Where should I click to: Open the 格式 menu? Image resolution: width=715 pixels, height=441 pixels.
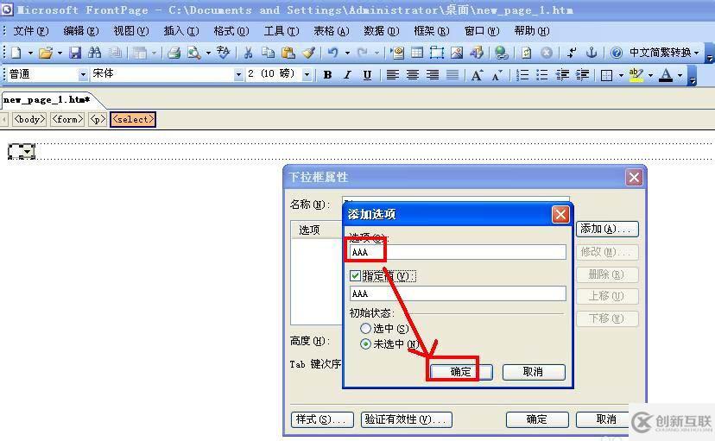[x=231, y=31]
